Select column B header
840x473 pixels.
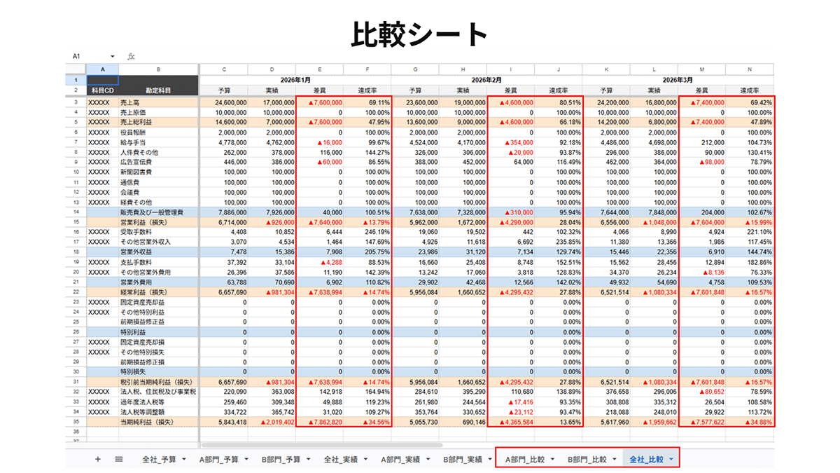click(x=158, y=69)
